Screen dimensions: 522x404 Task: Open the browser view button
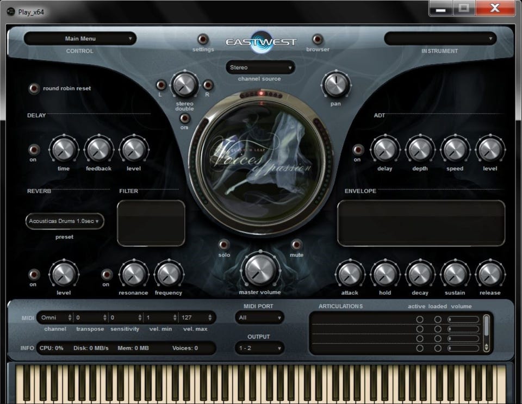click(318, 39)
